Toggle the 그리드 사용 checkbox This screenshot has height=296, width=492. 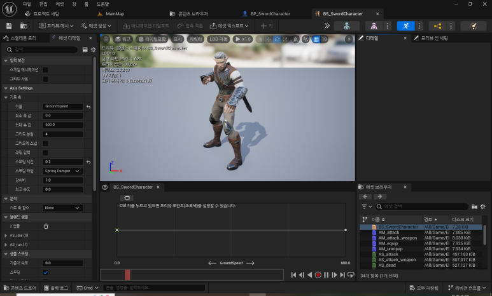[45, 79]
